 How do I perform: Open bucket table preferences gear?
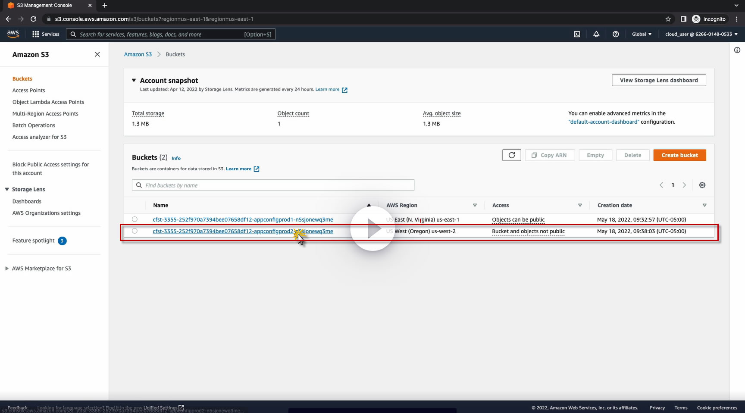point(702,185)
